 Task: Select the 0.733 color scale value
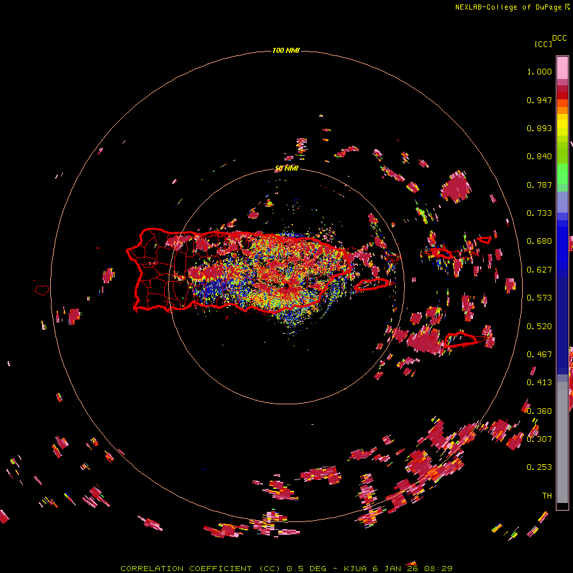[x=539, y=213]
